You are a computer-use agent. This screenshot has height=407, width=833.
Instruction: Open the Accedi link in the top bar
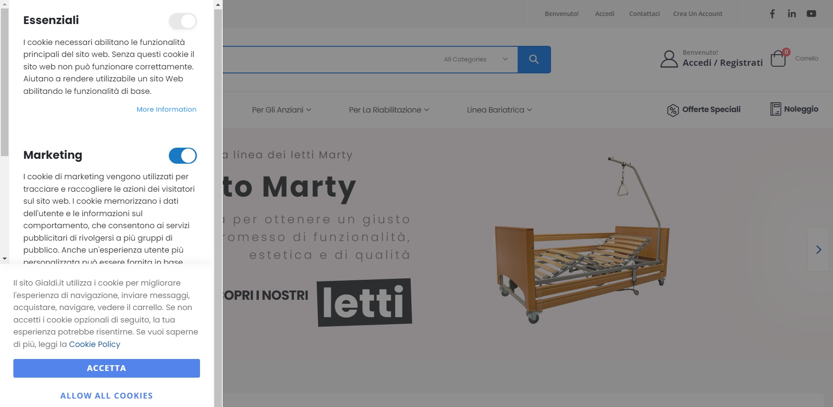coord(604,14)
